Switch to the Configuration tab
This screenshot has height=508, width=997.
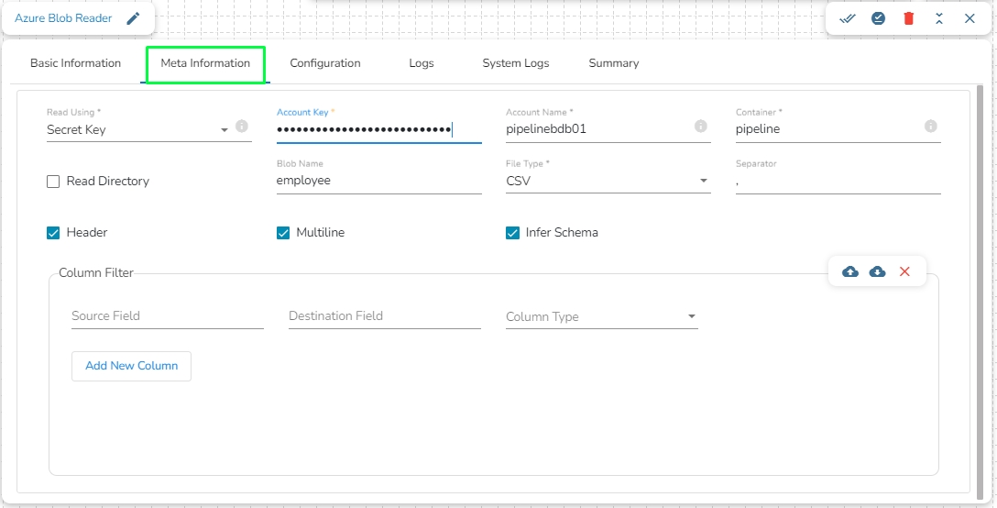(325, 63)
